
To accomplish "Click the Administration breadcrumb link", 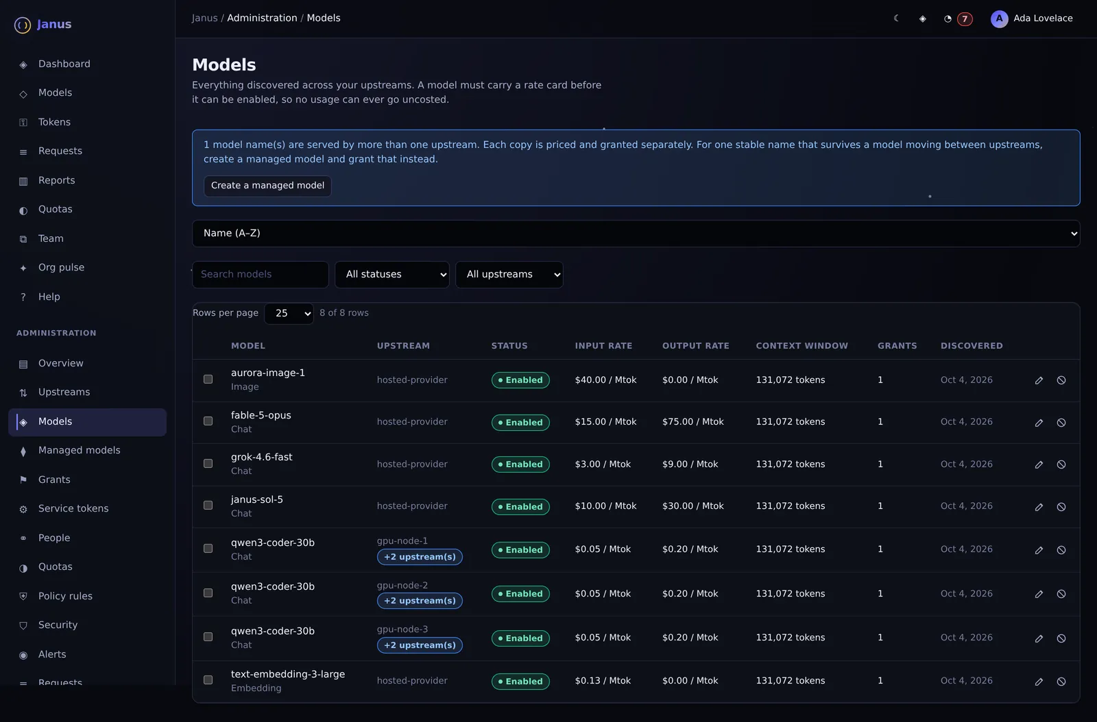I will pyautogui.click(x=262, y=18).
